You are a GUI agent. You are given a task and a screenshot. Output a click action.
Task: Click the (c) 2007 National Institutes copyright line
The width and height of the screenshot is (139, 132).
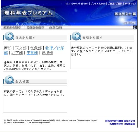pyautogui.click(x=50, y=120)
